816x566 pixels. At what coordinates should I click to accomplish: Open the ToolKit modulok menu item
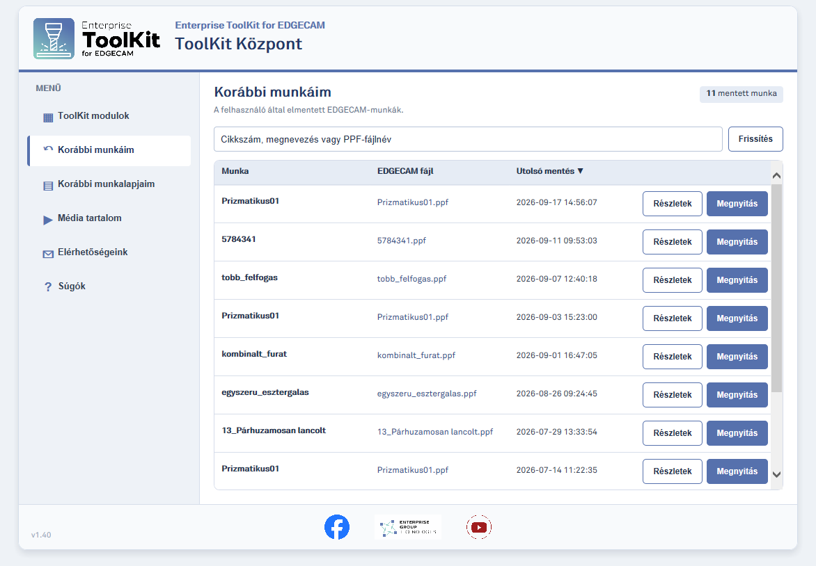(x=109, y=116)
